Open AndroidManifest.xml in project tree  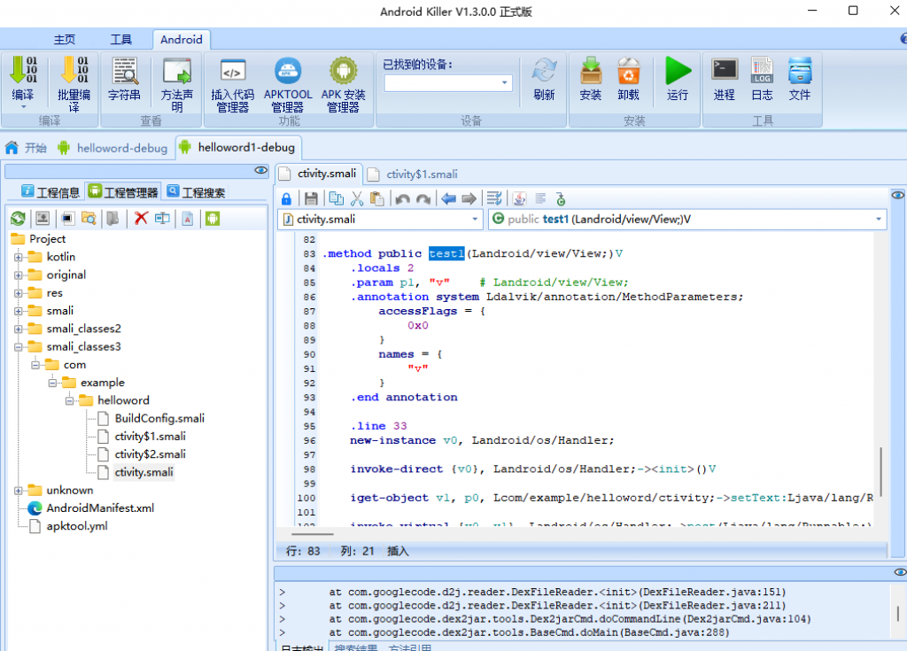100,508
